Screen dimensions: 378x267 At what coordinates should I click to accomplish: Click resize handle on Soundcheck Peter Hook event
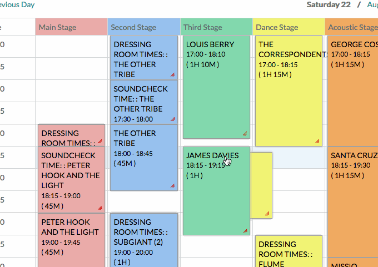100,208
